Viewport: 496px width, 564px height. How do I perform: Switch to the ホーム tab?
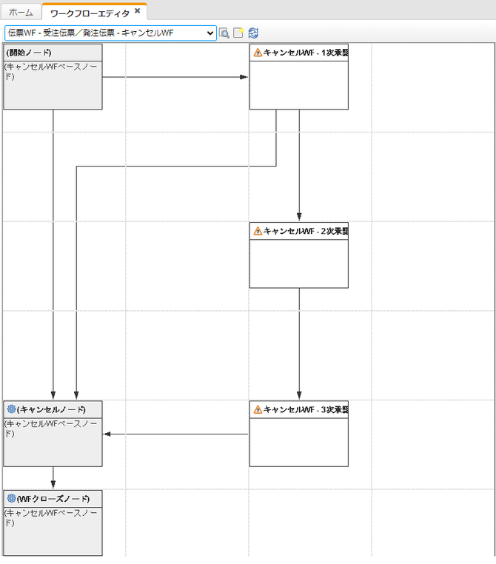click(21, 13)
